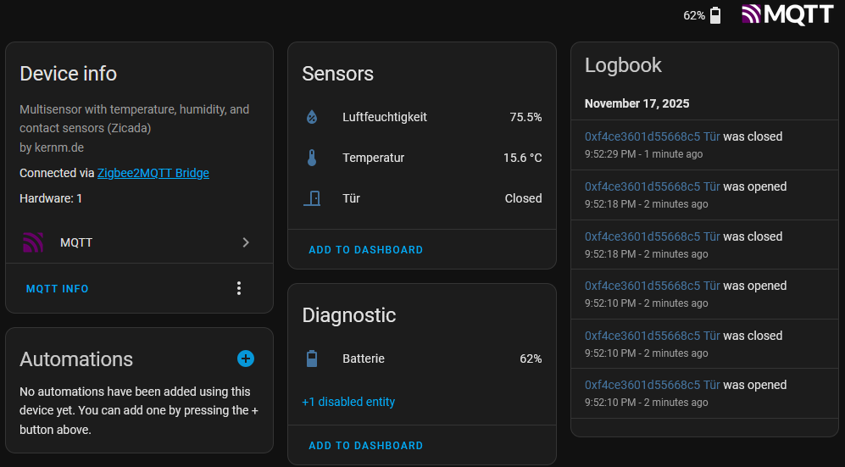
Task: Click the MQTT logo in top right
Action: pos(787,14)
